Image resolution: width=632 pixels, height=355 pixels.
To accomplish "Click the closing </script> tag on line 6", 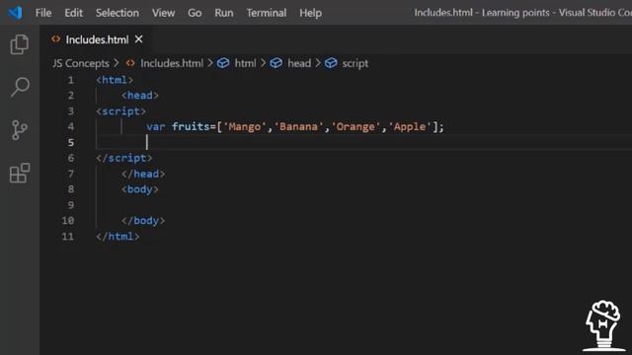I will tap(124, 158).
